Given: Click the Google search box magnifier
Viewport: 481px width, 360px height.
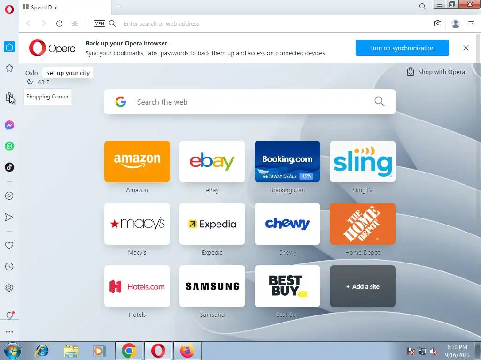Looking at the screenshot, I should tap(379, 101).
